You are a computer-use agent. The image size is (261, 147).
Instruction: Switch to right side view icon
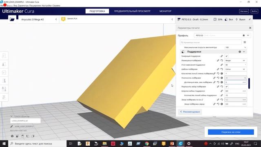click(x=33, y=136)
